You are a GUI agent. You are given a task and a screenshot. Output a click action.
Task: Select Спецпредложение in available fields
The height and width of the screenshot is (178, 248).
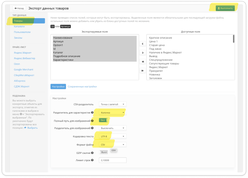coord(161,60)
